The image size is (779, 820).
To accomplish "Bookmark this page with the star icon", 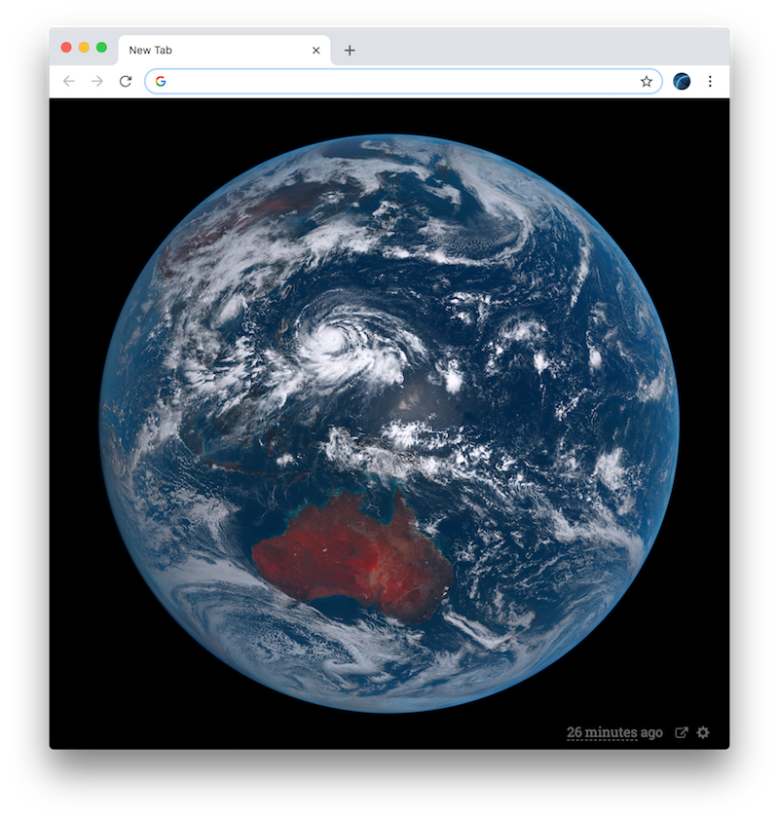I will click(647, 81).
